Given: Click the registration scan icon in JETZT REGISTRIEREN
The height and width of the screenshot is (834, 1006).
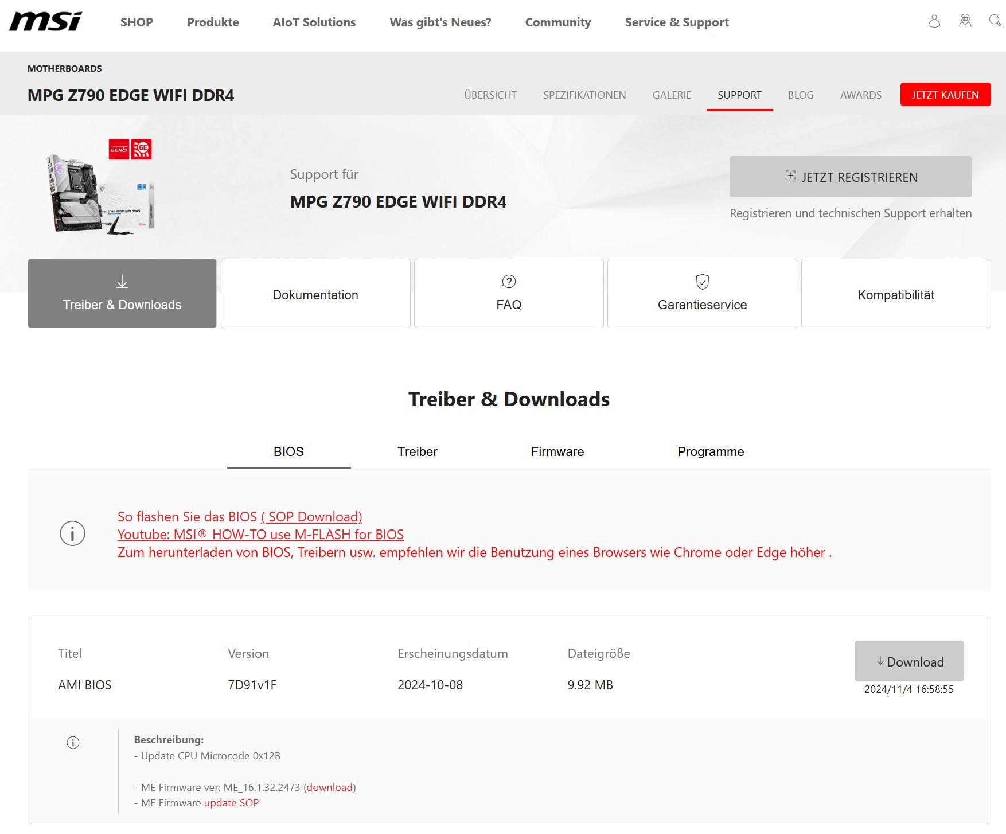Looking at the screenshot, I should [x=790, y=176].
